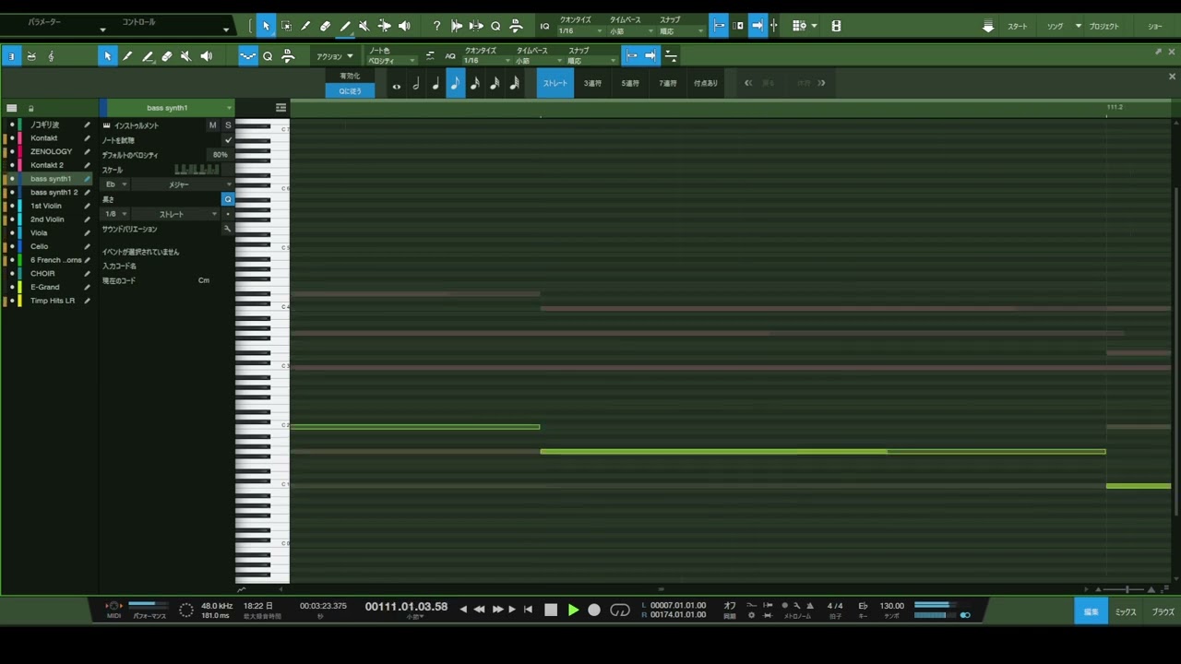The image size is (1181, 664).
Task: Adjust the default velocity 80% value
Action: point(220,155)
